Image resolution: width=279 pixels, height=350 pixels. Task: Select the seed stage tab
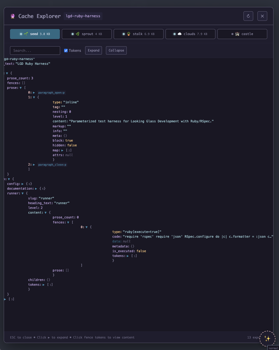tap(35, 34)
